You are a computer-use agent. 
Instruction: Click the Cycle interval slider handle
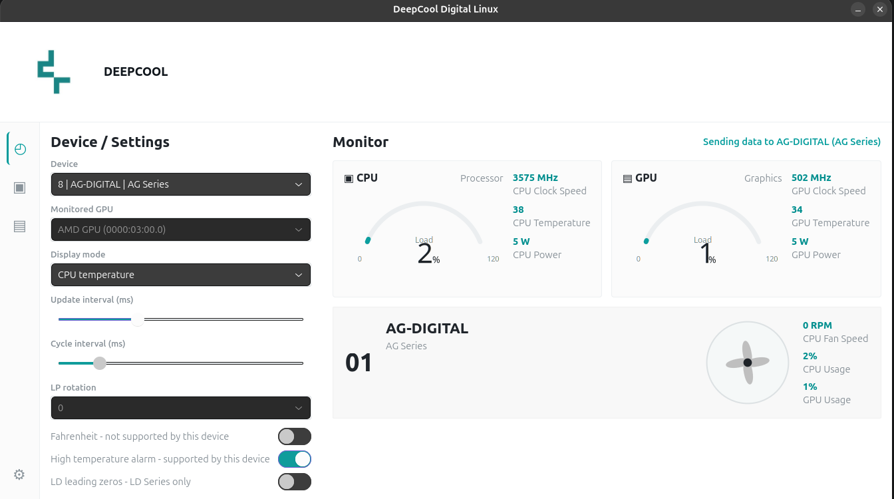[100, 363]
